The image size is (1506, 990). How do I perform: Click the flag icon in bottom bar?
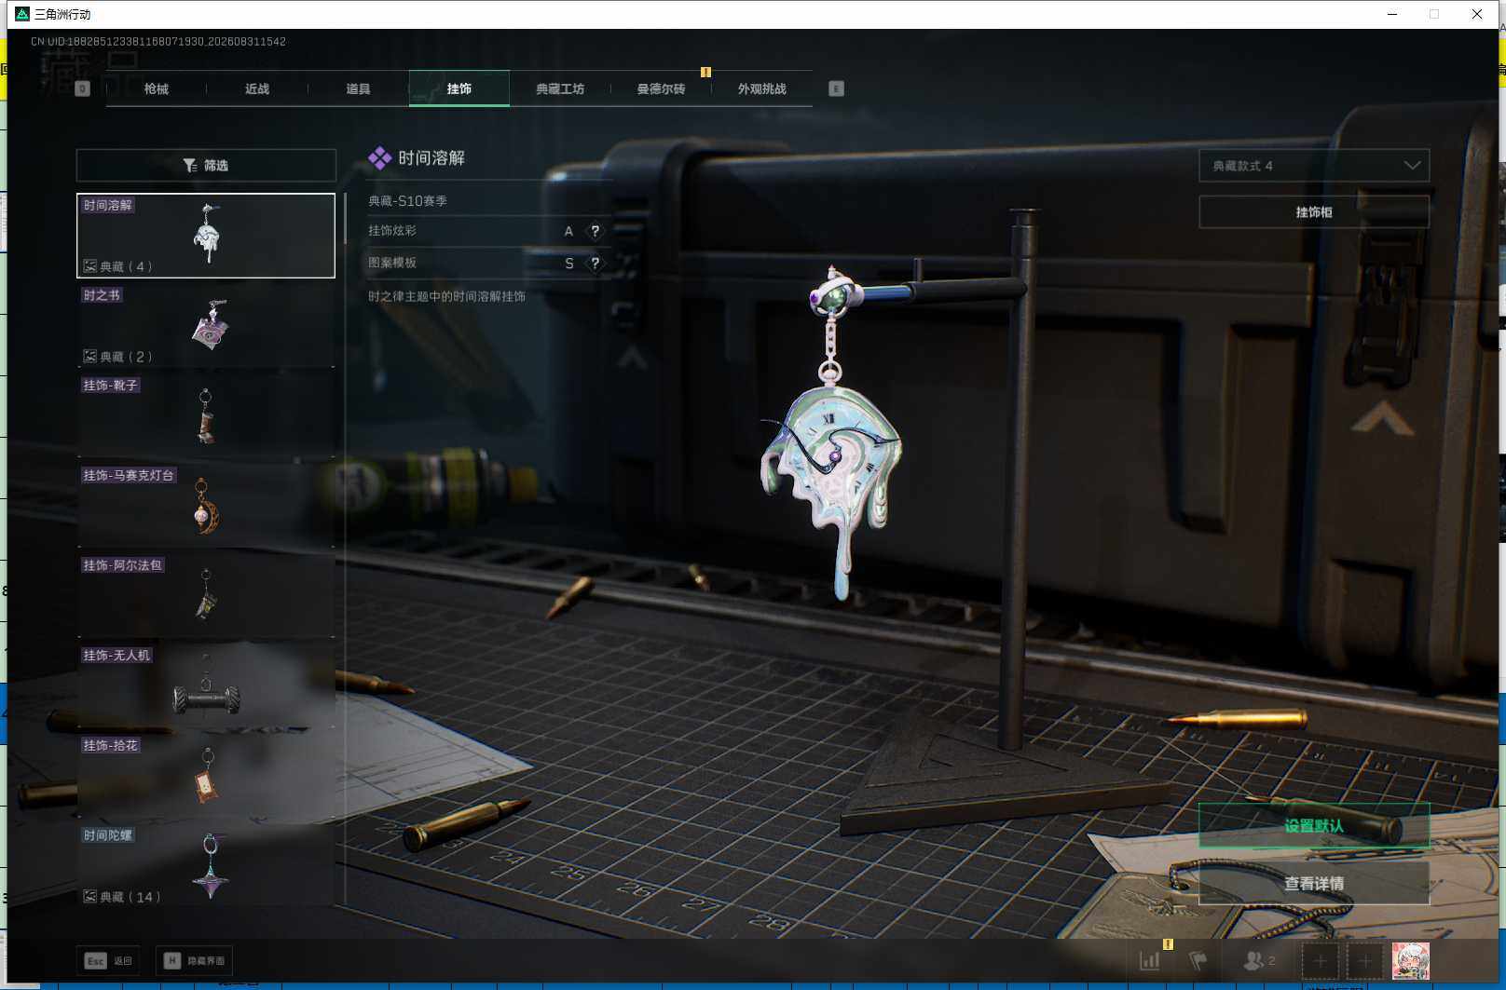point(1198,960)
